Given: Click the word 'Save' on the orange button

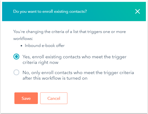Looking at the screenshot, I should [x=26, y=98].
